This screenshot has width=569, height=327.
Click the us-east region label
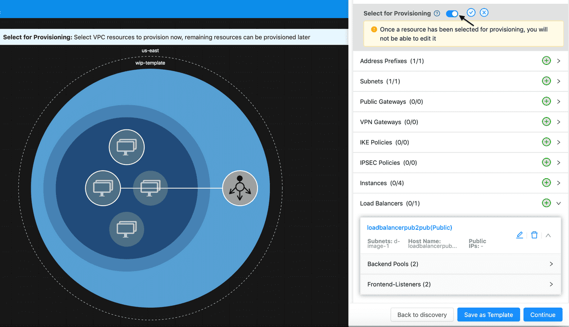(150, 50)
